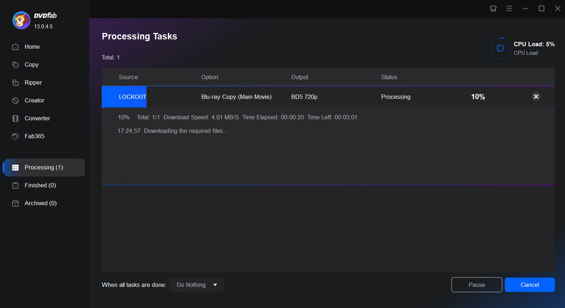Switch to Copy module
The image size is (565, 308).
(32, 65)
